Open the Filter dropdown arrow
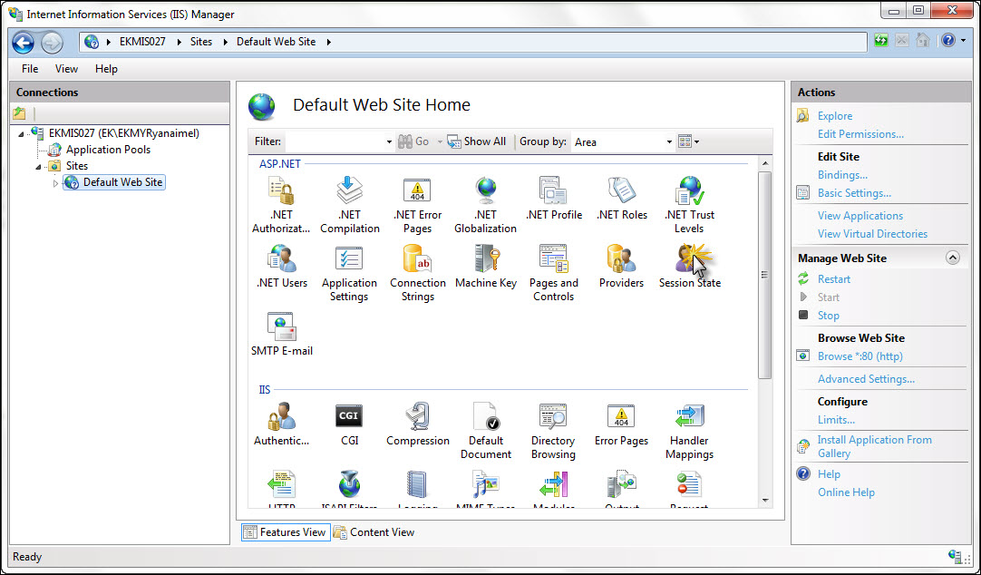This screenshot has height=575, width=981. 389,142
